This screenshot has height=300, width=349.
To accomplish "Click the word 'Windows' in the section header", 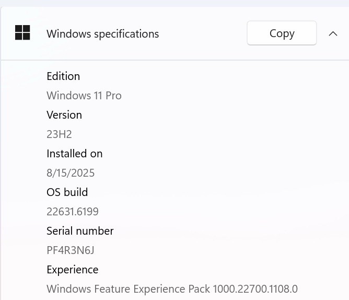I will click(x=69, y=34).
